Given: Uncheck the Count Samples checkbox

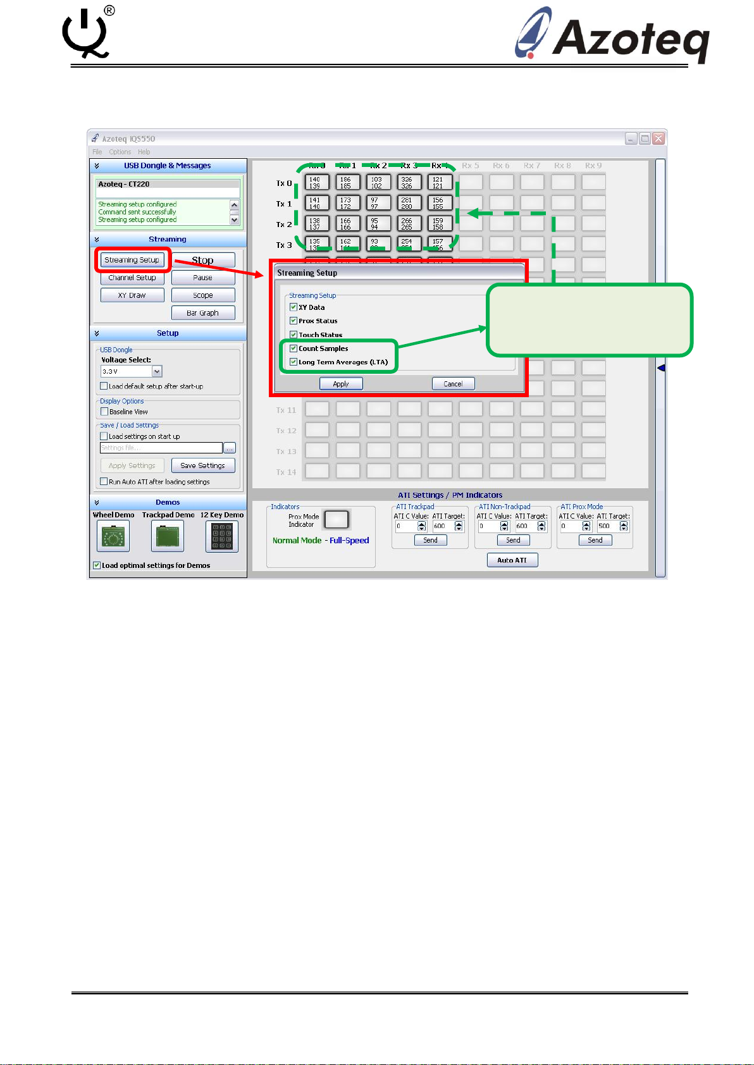Looking at the screenshot, I should point(294,348).
